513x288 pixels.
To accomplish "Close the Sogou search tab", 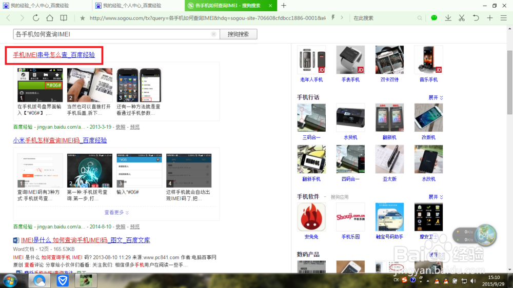I will 270,6.
